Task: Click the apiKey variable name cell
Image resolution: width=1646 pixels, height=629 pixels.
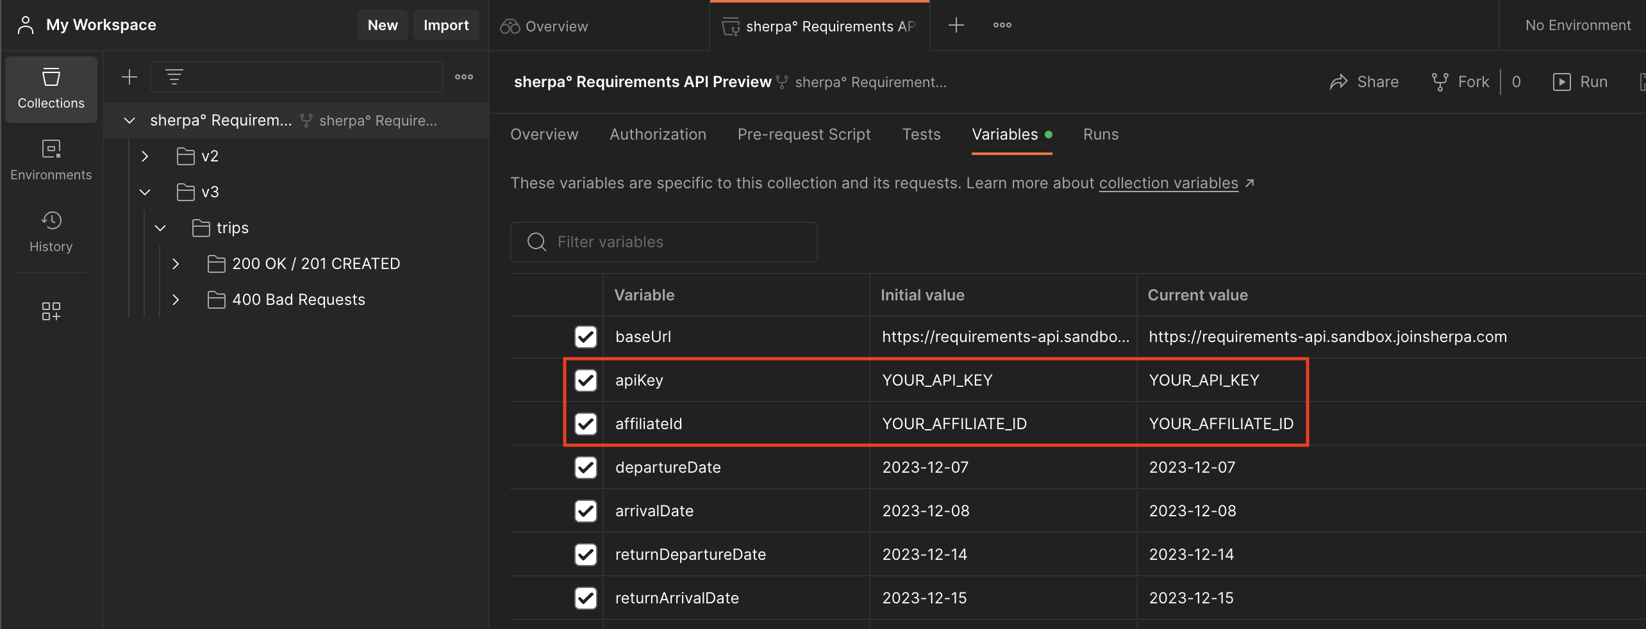Action: (x=736, y=380)
